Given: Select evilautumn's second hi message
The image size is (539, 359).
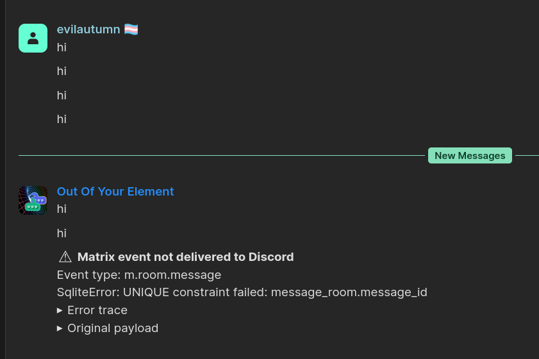Looking at the screenshot, I should click(x=62, y=71).
